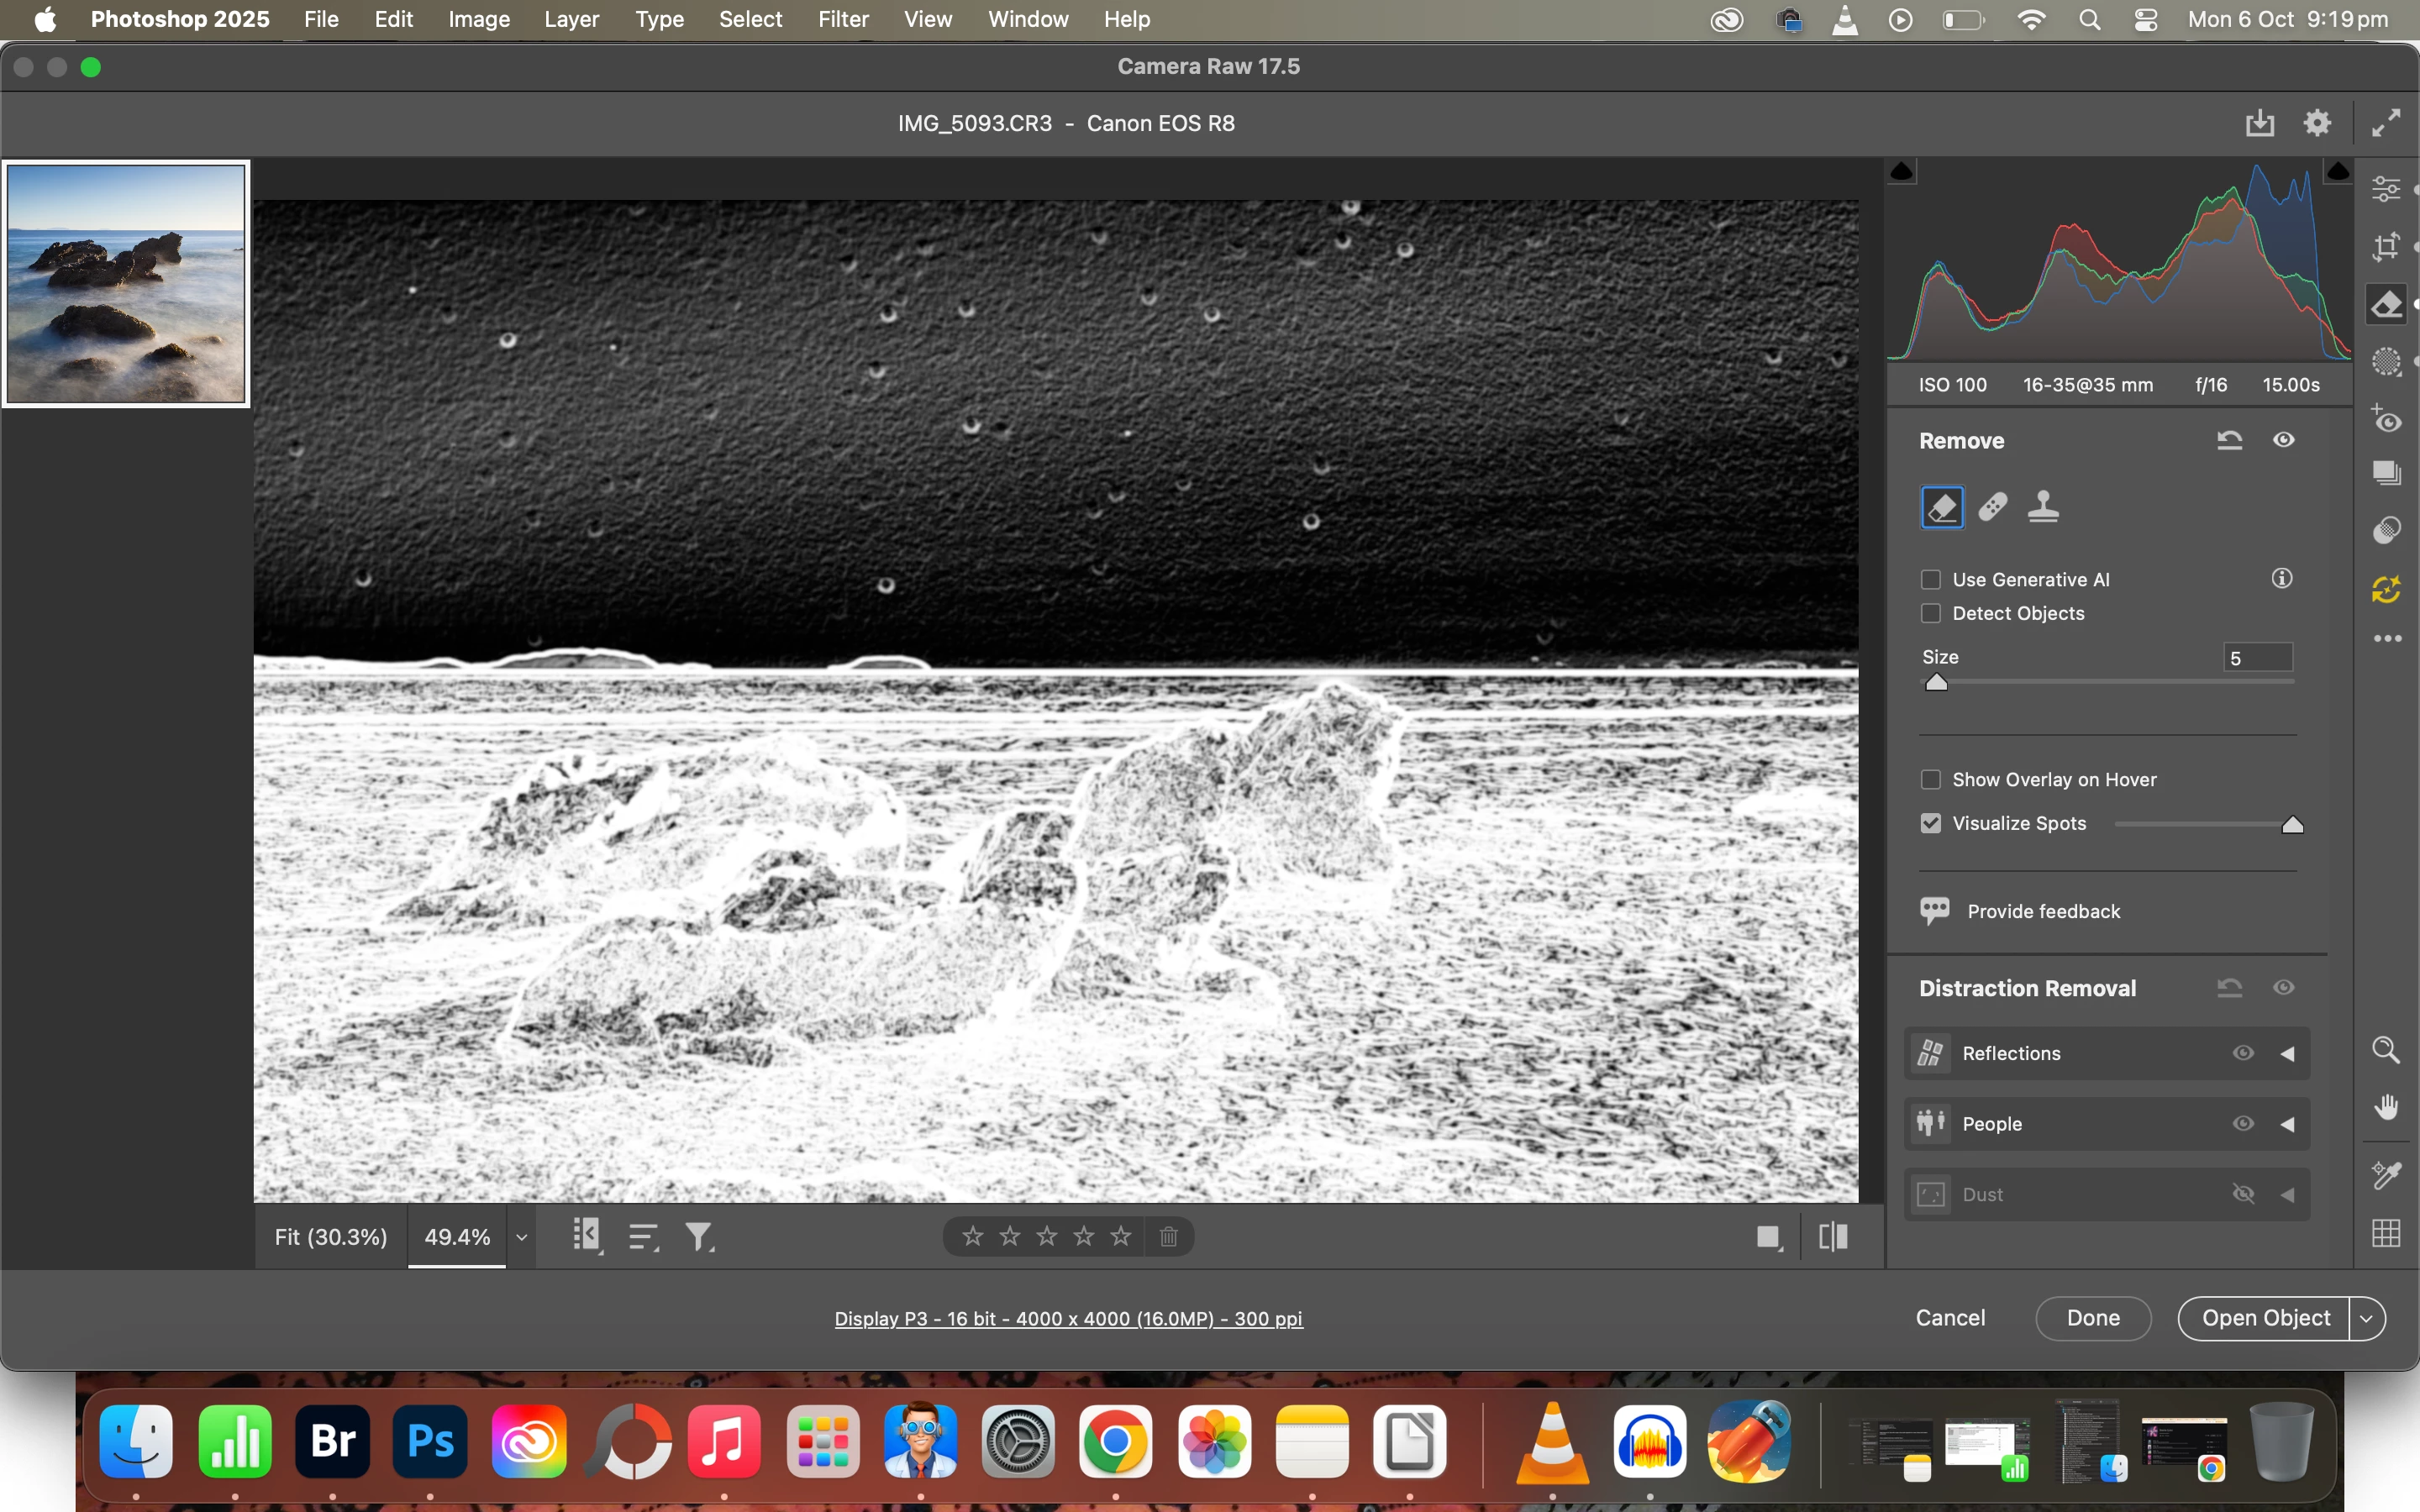
Task: Enable Use Generative AI checkbox
Action: tap(1931, 580)
